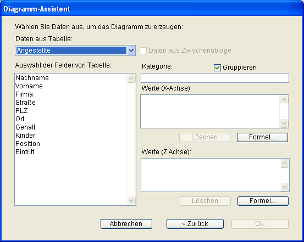Viewport: 304px width, 242px height.
Task: Click up arrow of X-Achse values scrollbar
Action: (x=284, y=100)
